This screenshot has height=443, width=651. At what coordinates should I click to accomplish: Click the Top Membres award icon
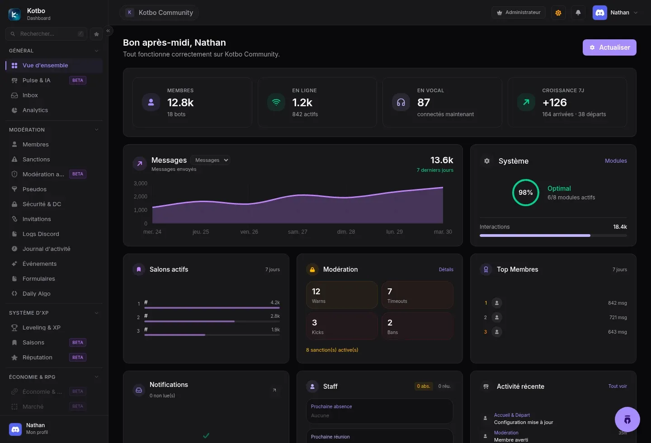click(486, 269)
